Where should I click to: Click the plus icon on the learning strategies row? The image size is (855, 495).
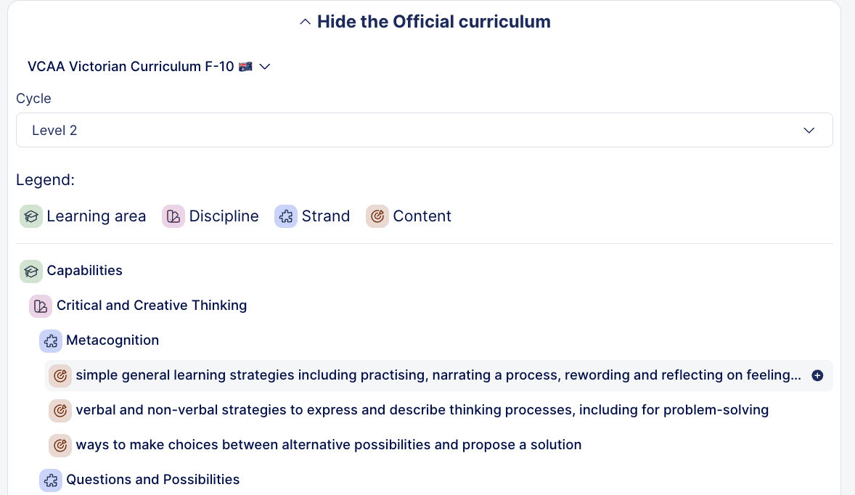(x=817, y=376)
